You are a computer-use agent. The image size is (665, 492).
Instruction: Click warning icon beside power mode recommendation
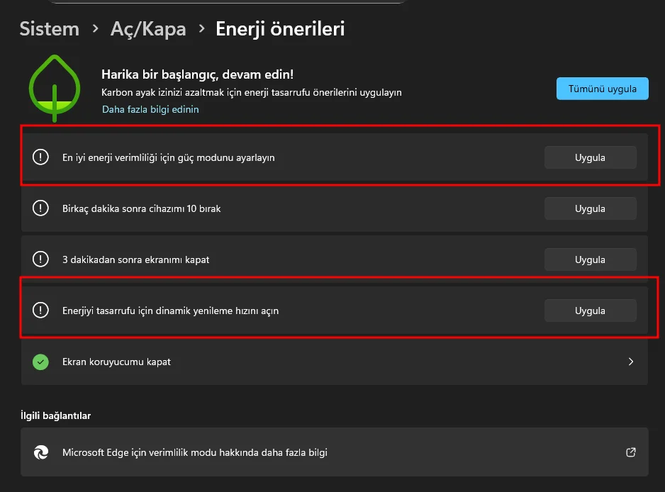pos(40,157)
